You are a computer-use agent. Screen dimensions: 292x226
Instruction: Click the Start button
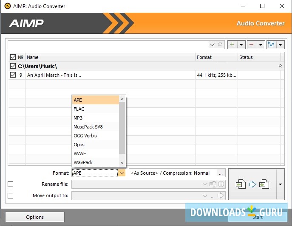point(258,217)
